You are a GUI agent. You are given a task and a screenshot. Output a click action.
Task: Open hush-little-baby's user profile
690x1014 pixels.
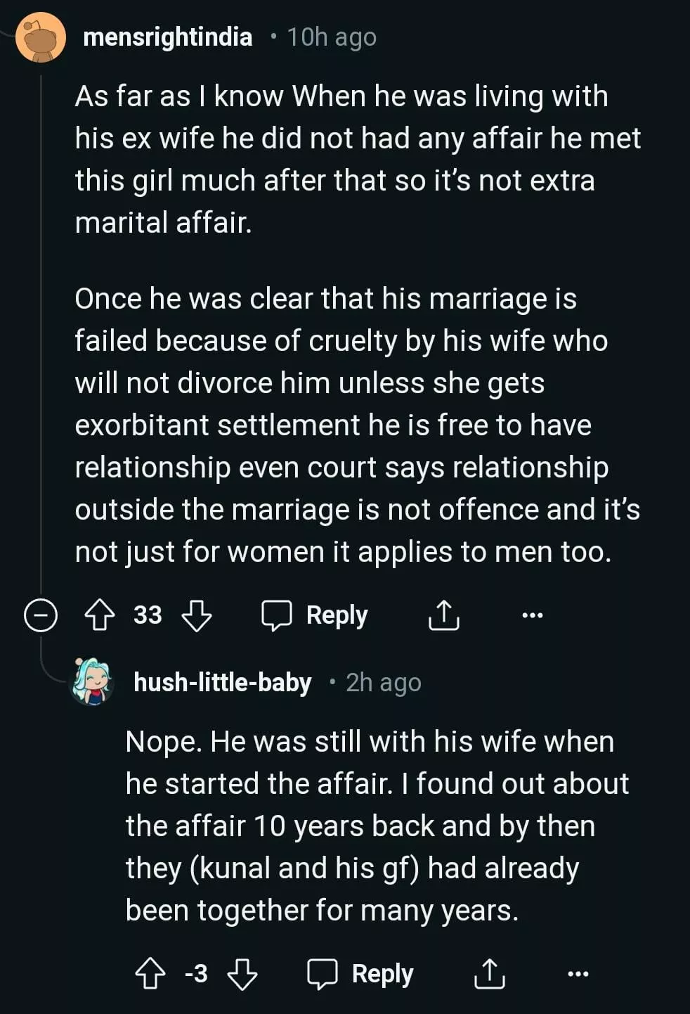(222, 682)
